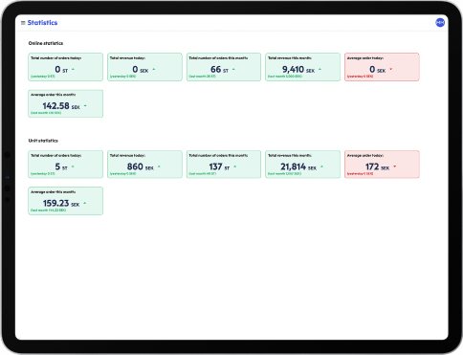Click red down arrow beside 172 SEK
This screenshot has width=463, height=355.
click(x=395, y=166)
